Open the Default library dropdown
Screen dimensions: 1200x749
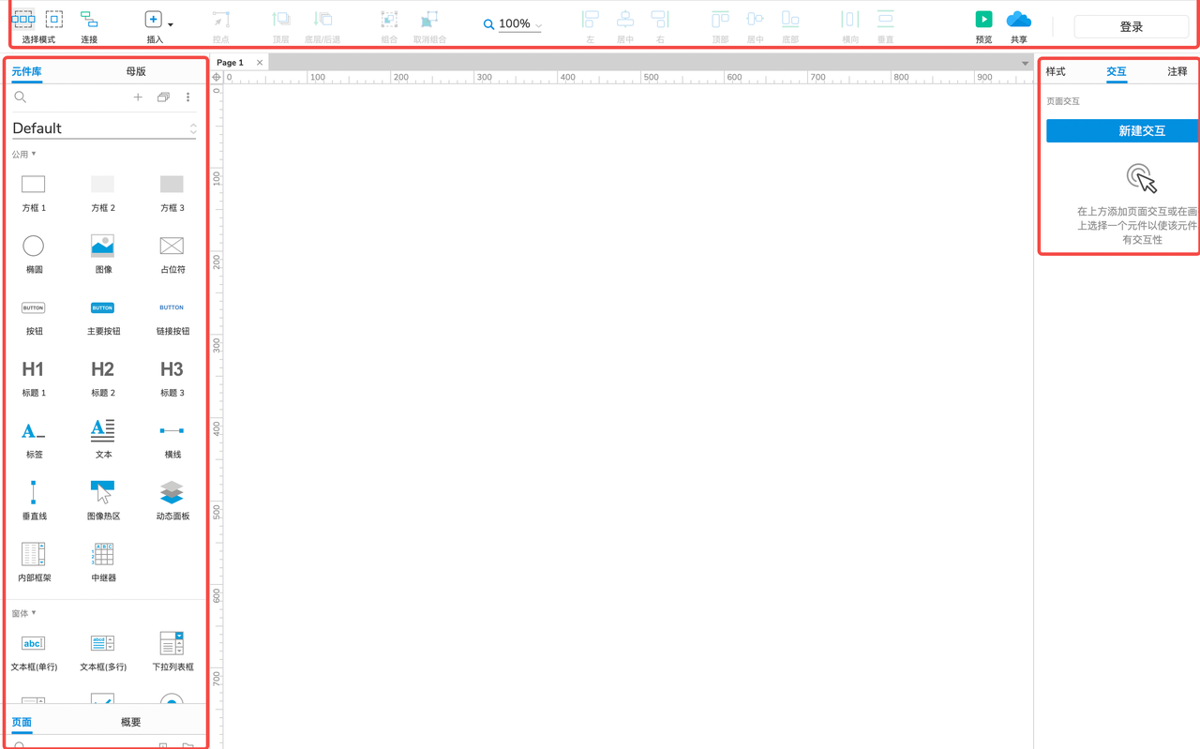point(104,128)
